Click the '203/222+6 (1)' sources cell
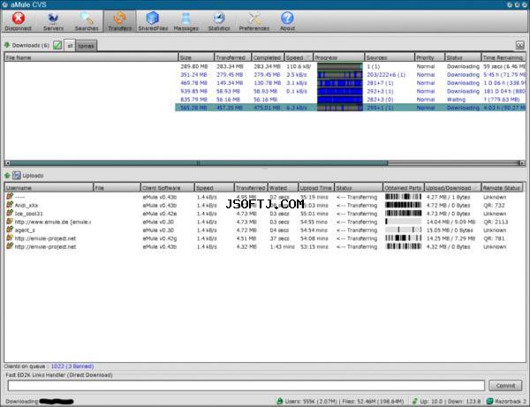Image resolution: width=530 pixels, height=407 pixels. tap(386, 75)
